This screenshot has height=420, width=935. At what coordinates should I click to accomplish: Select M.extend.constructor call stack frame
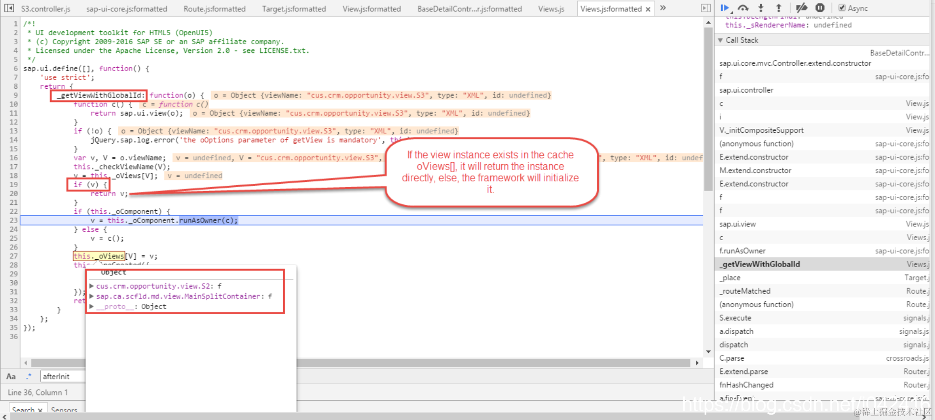(x=823, y=171)
